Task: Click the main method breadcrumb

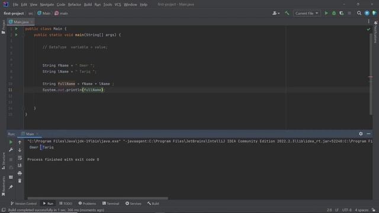Action: [x=61, y=13]
